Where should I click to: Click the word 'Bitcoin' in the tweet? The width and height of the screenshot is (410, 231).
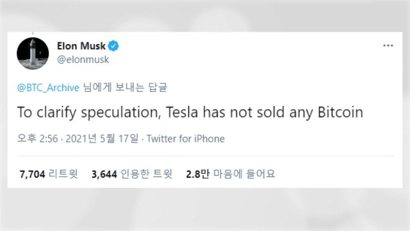pos(340,112)
